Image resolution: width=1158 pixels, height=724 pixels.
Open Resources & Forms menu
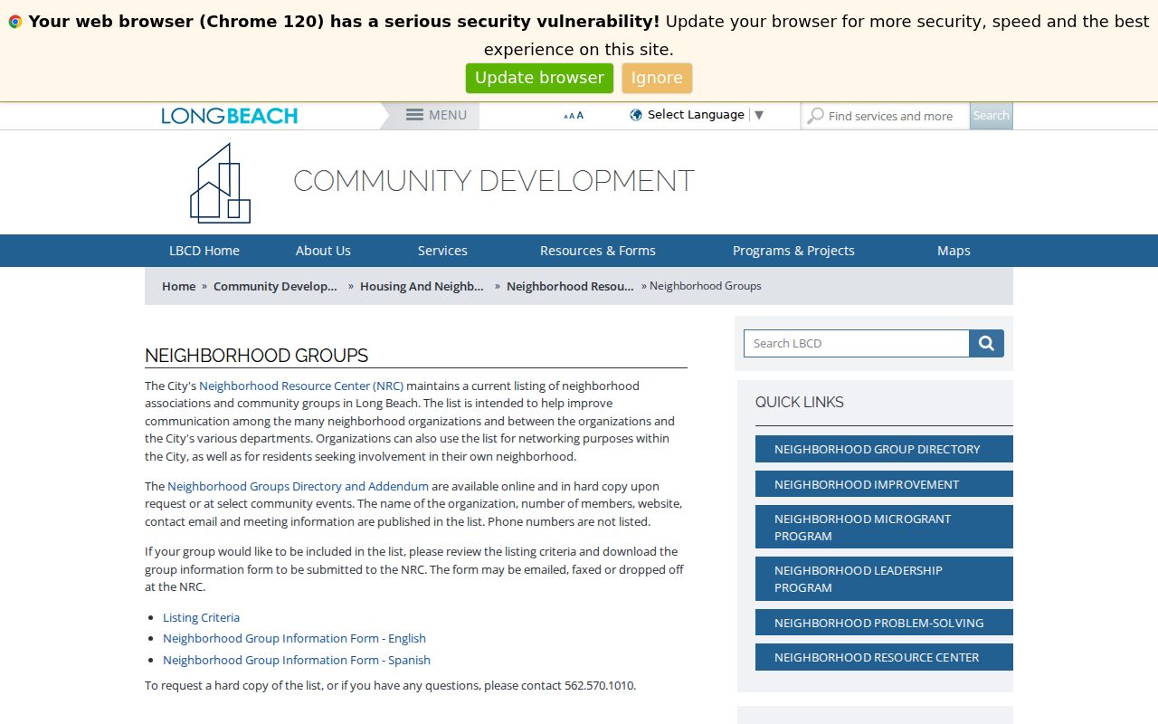coord(598,251)
